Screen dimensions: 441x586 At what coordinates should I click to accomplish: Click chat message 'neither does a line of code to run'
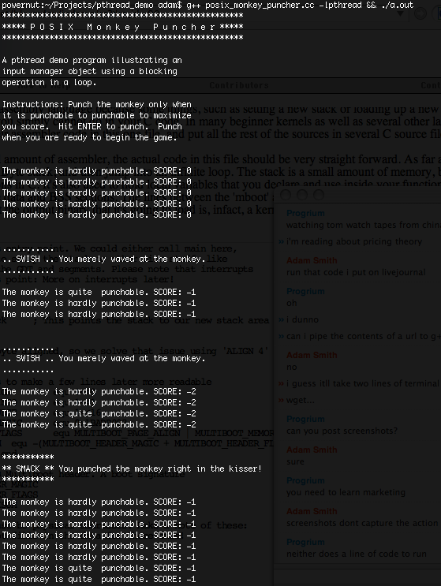356,554
